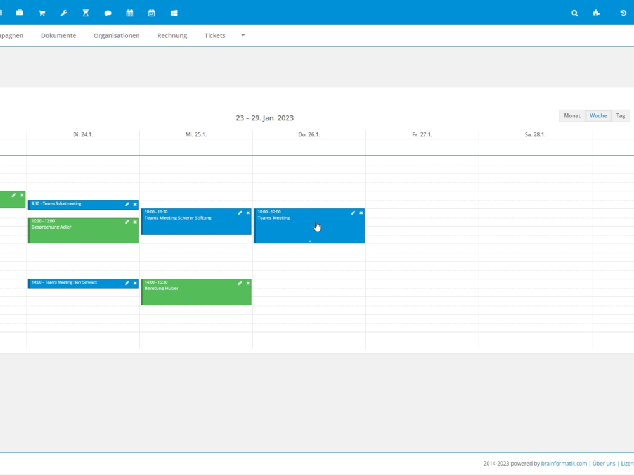Click the wrench tools icon
The height and width of the screenshot is (475, 634).
point(63,13)
